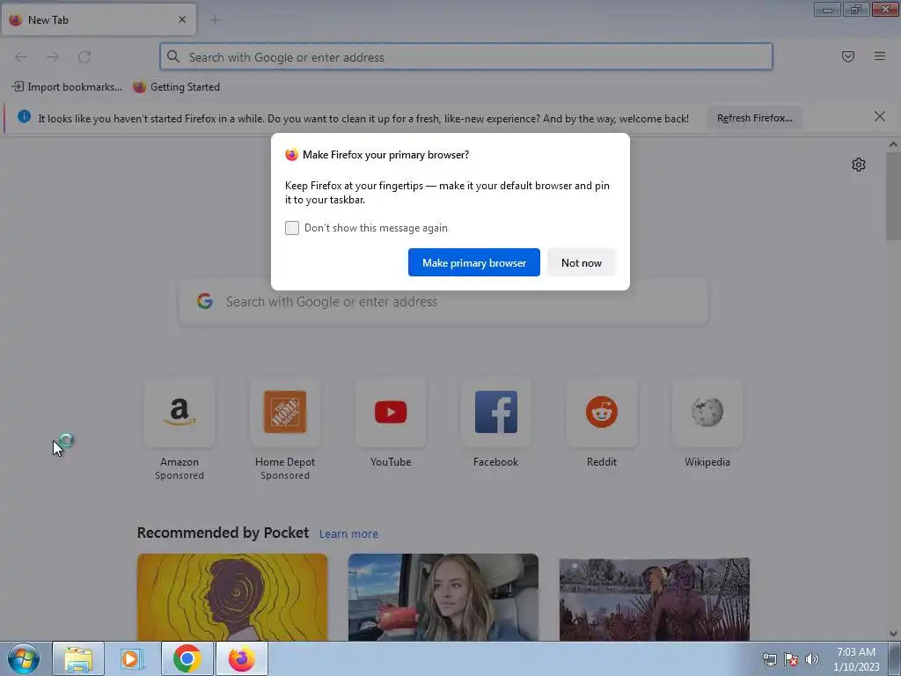
Task: Click the Recommended by Pocket heading
Action: (223, 533)
